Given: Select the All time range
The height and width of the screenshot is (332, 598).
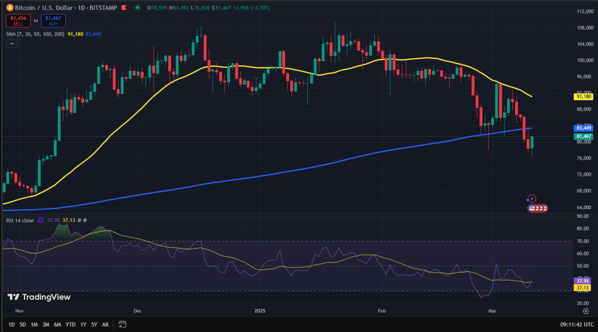Looking at the screenshot, I should click(x=105, y=324).
